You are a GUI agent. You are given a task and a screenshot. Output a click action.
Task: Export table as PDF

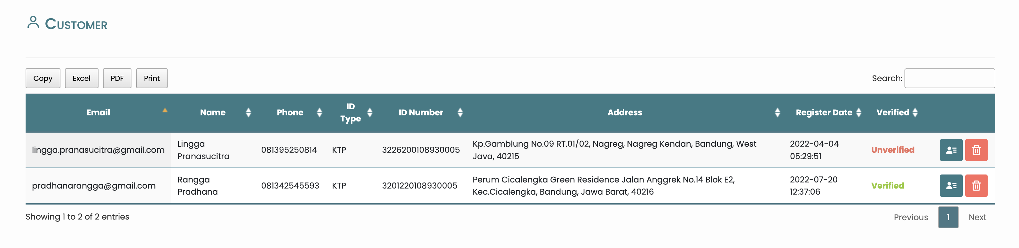point(117,78)
